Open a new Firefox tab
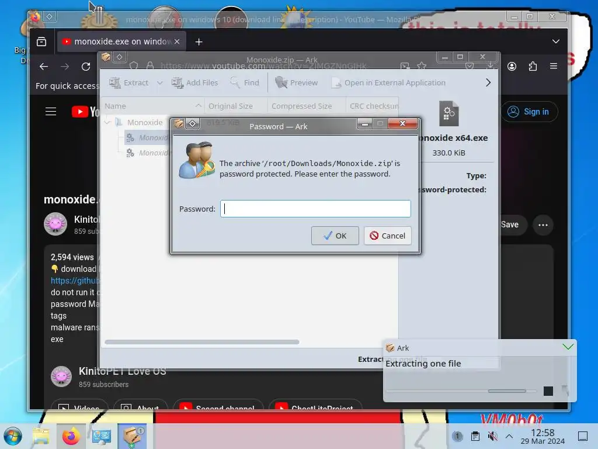The image size is (598, 449). [x=199, y=42]
